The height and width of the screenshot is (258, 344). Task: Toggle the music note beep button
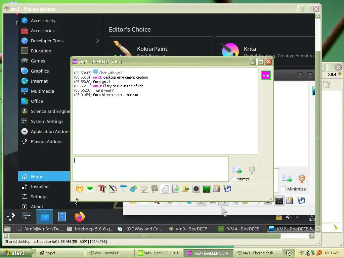click(165, 189)
